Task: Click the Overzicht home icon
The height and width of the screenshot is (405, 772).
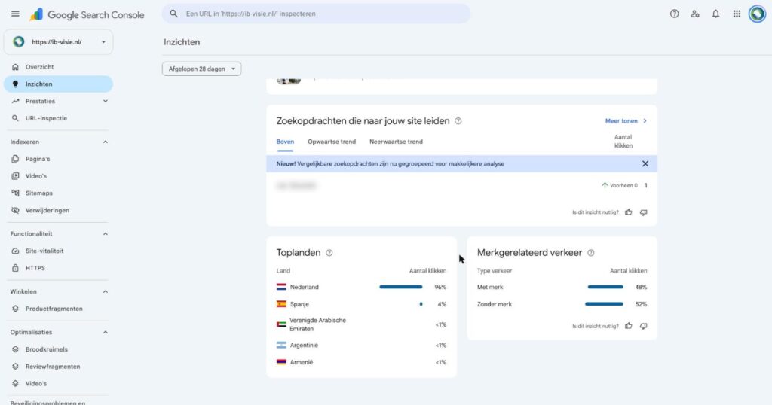Action: [15, 67]
